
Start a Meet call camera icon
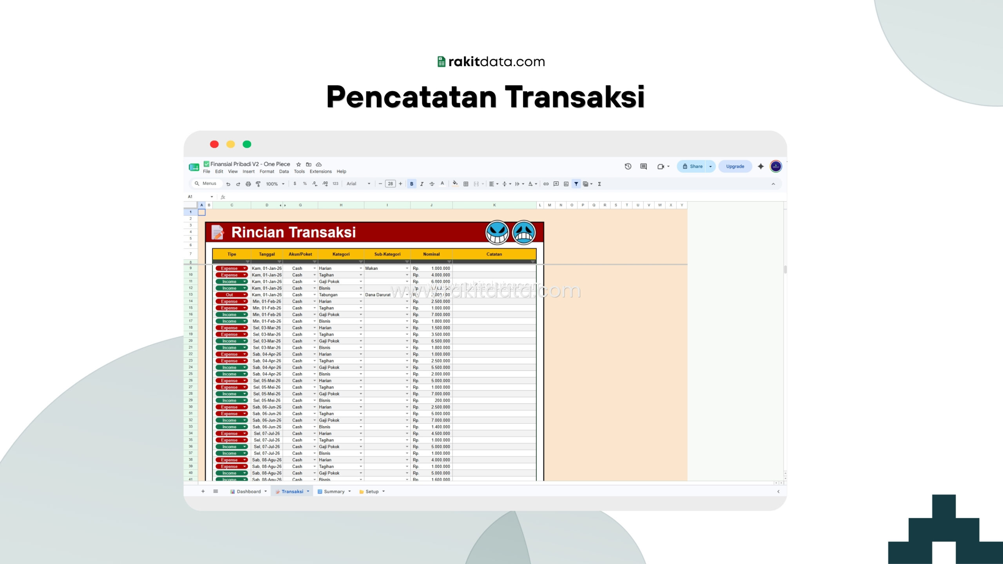(661, 166)
